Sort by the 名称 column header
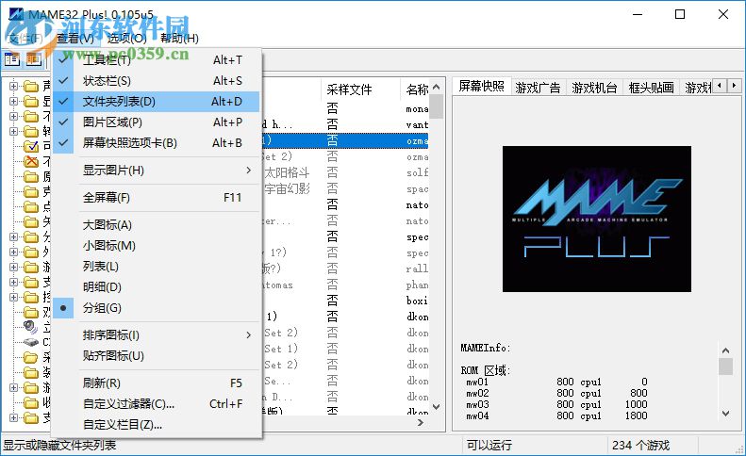This screenshot has width=746, height=456. [x=416, y=90]
